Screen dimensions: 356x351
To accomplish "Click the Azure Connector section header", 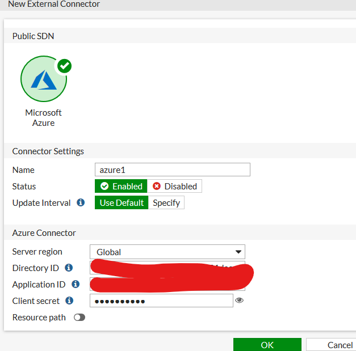I will 44,233.
